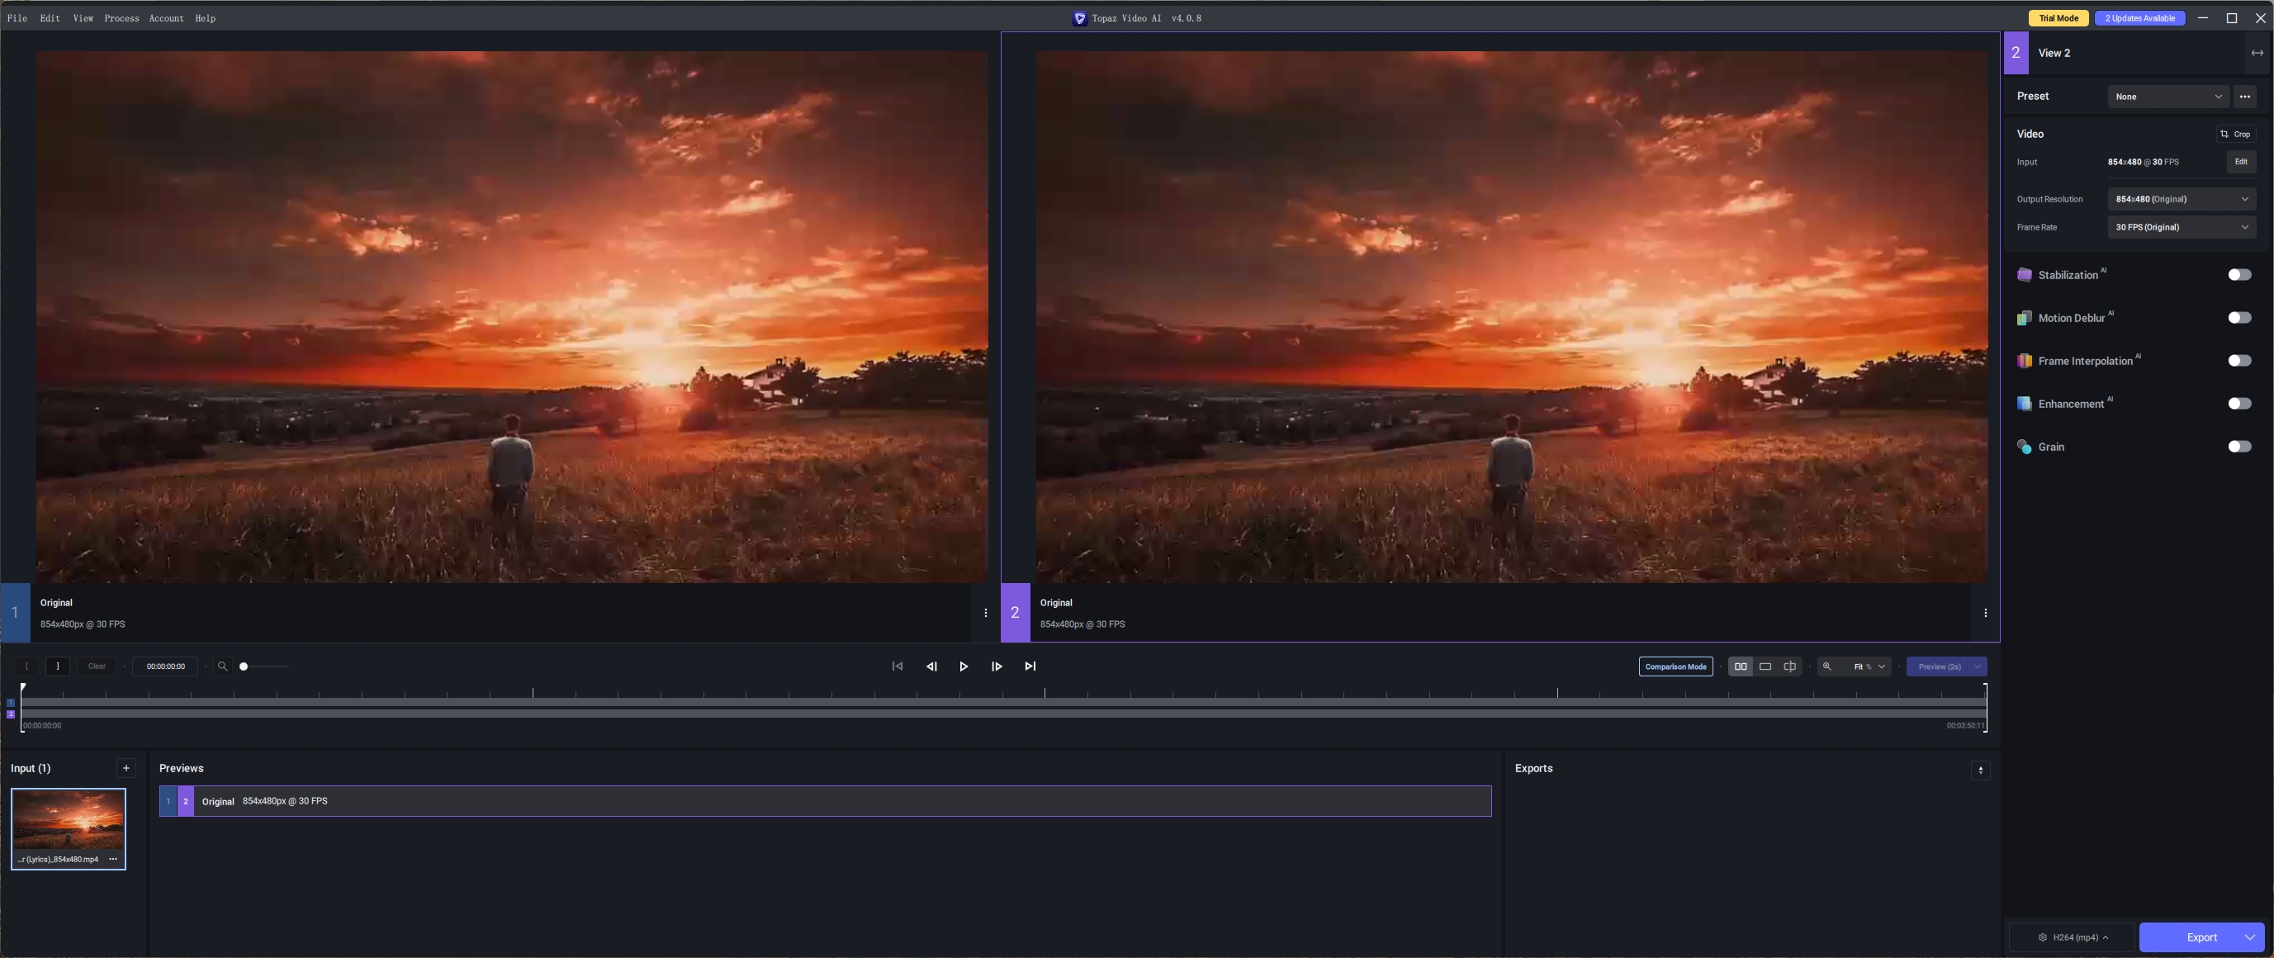Toggle the Stabilization feature on

(x=2238, y=274)
